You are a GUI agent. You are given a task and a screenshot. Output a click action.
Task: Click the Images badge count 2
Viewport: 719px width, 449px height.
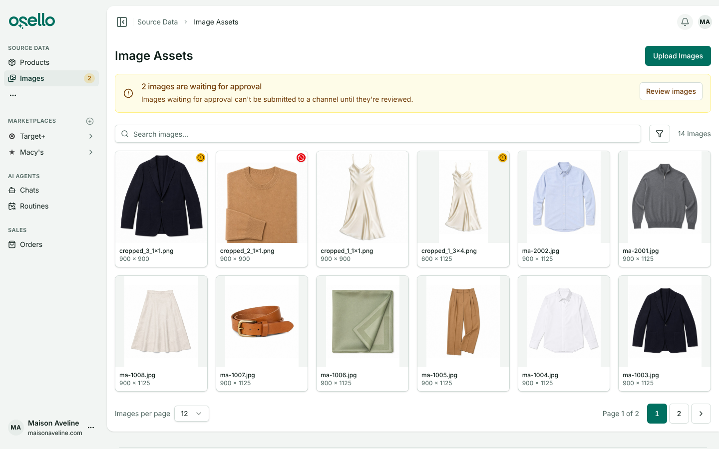[89, 78]
